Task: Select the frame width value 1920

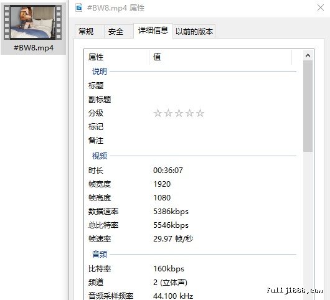Action: coord(162,184)
